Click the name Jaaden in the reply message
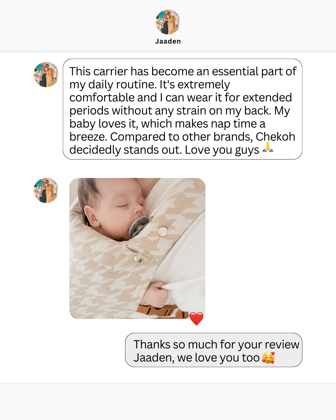The width and height of the screenshot is (336, 420). pyautogui.click(x=154, y=358)
